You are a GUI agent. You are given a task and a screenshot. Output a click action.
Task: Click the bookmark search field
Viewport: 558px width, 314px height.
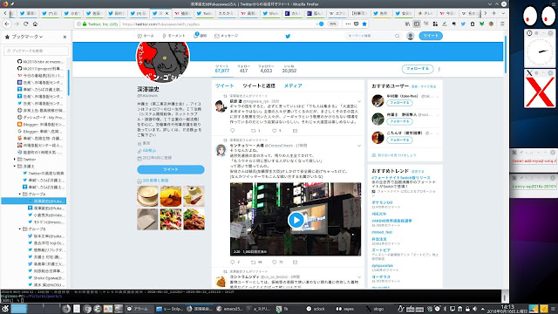(36, 51)
